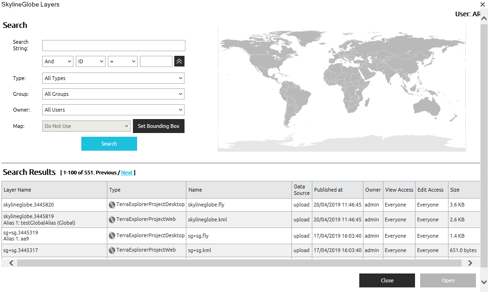Open the Group dropdown showing All Groups
Viewport: 488px width, 293px height.
pos(113,94)
